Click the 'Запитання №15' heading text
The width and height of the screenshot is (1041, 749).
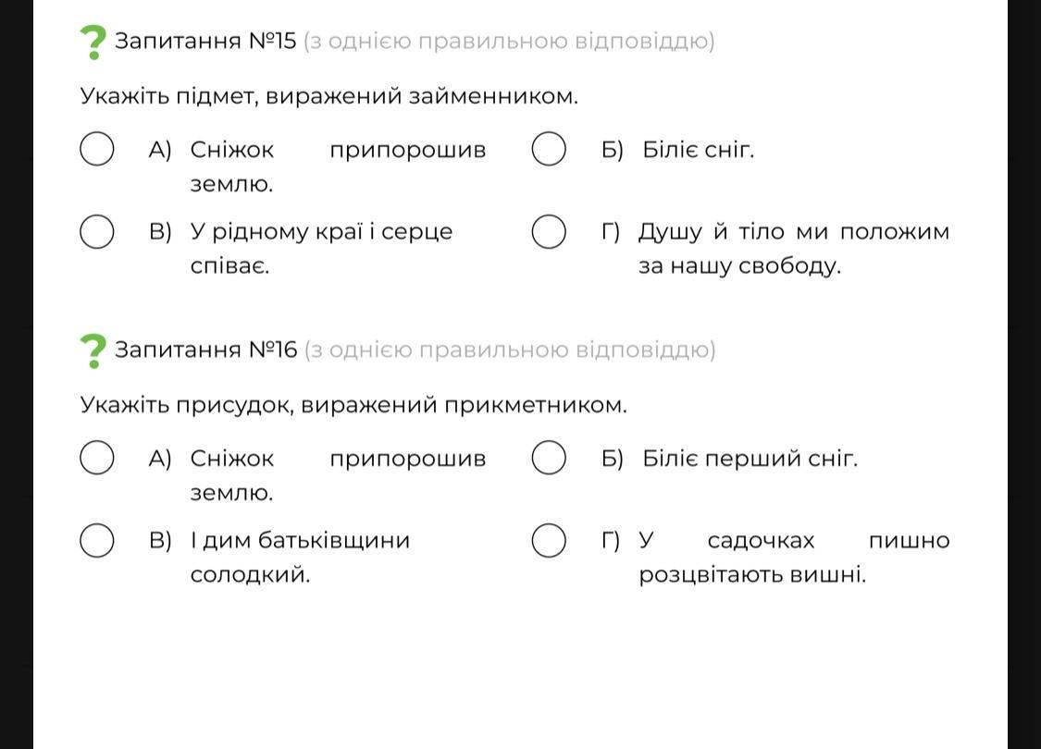(205, 42)
